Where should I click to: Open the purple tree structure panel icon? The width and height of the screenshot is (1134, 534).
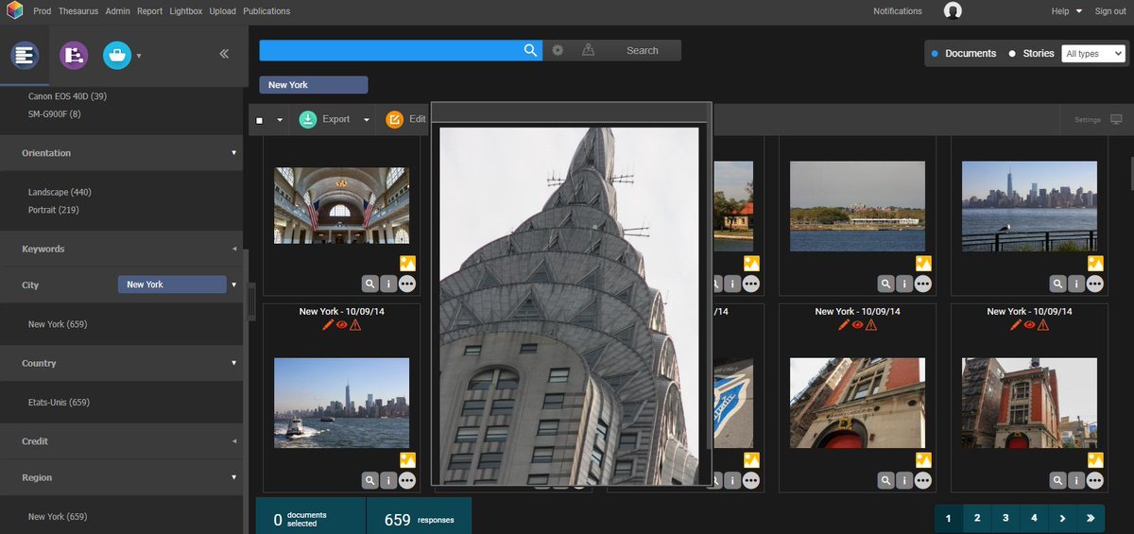(x=74, y=56)
